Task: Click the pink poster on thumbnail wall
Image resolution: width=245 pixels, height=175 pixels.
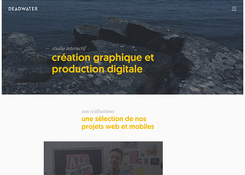Action: point(134,157)
